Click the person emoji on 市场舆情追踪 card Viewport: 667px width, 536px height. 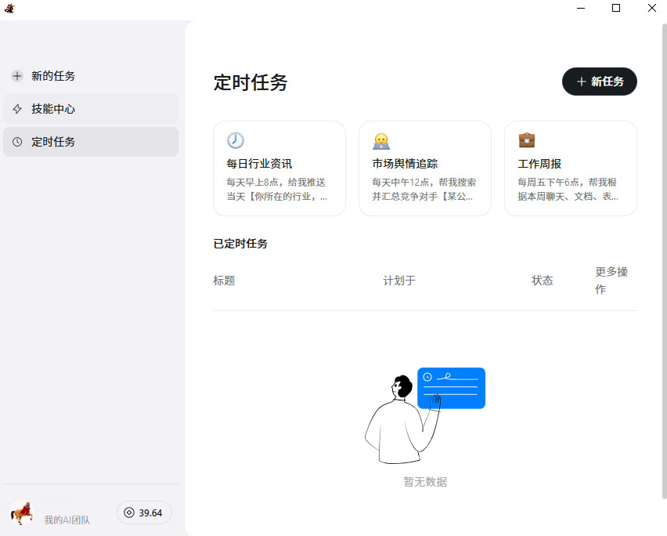(x=381, y=140)
